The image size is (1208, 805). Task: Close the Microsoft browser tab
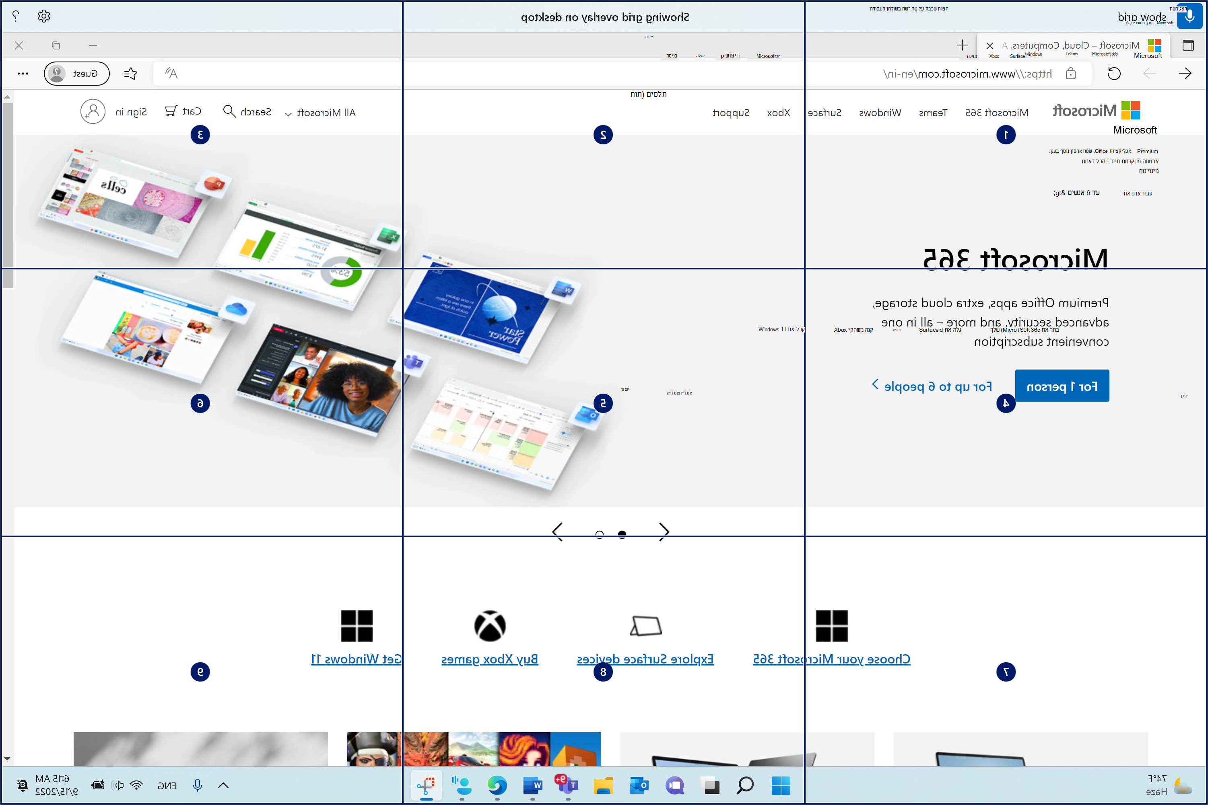click(x=989, y=45)
